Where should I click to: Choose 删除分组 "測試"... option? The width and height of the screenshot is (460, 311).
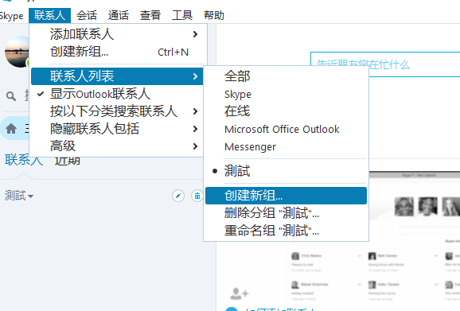click(x=286, y=213)
